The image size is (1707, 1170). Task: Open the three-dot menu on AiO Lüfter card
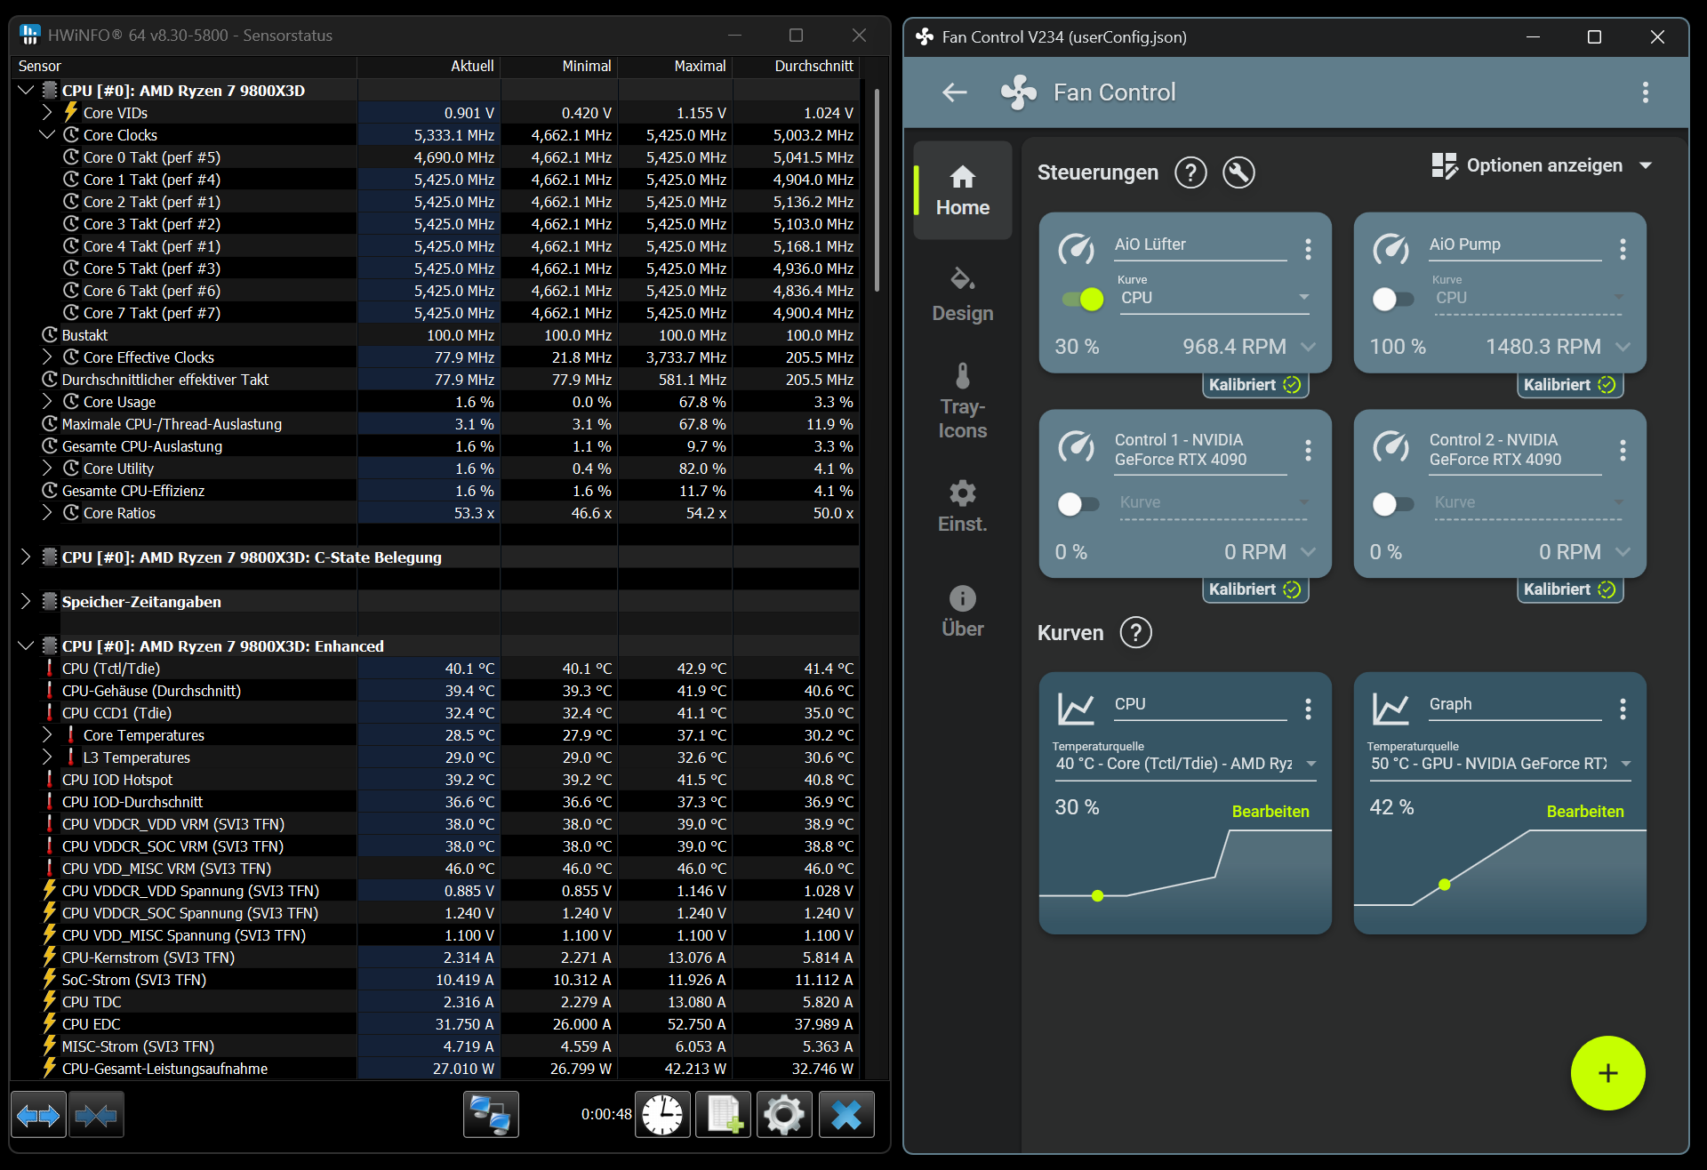1308,250
